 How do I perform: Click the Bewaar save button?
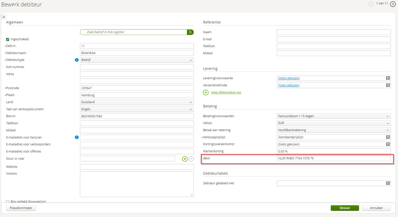coord(345,208)
